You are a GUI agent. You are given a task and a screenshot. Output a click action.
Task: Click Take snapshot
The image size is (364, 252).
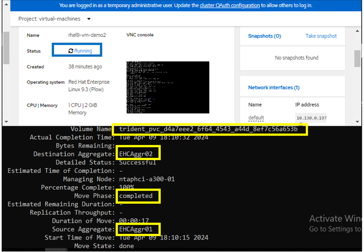tap(321, 36)
